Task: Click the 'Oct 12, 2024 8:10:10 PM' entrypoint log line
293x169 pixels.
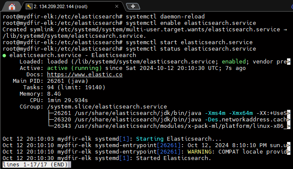Action: pos(146,145)
